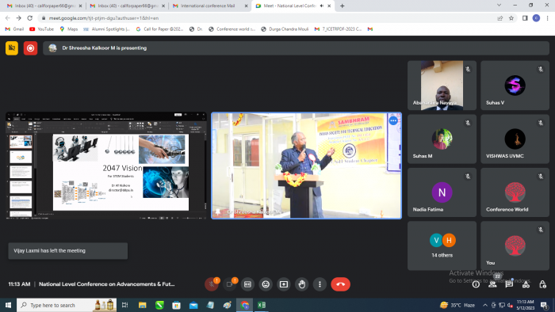Toggle the muted microphone button
This screenshot has width=555, height=312.
point(212,284)
